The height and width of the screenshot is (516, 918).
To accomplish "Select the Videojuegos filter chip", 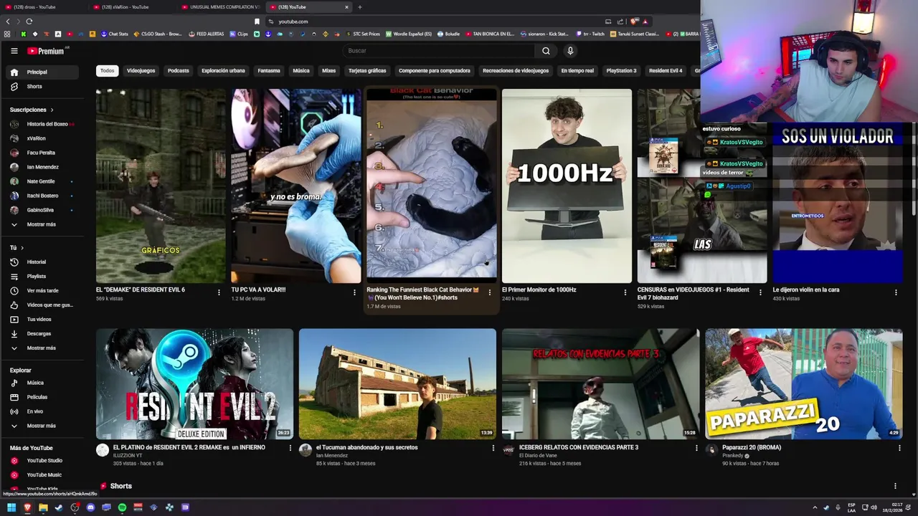I will 141,71.
